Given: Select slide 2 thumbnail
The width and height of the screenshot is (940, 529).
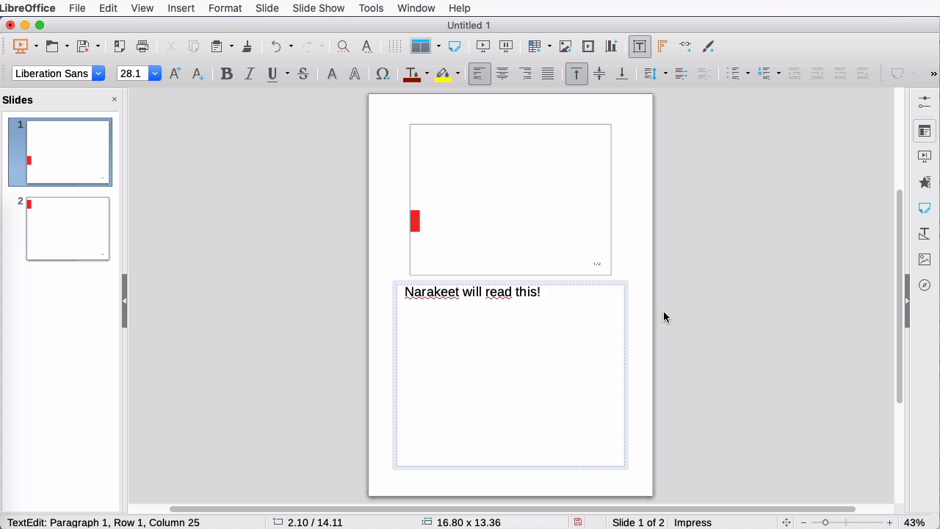Looking at the screenshot, I should (68, 228).
